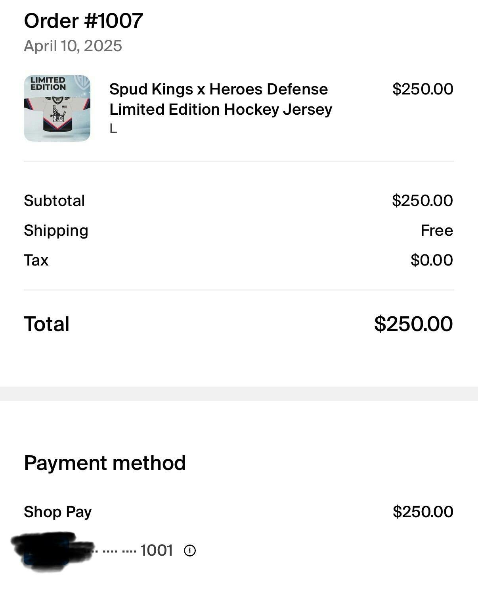Image resolution: width=478 pixels, height=591 pixels.
Task: Select the April 10, 2025 order date
Action: coord(73,46)
